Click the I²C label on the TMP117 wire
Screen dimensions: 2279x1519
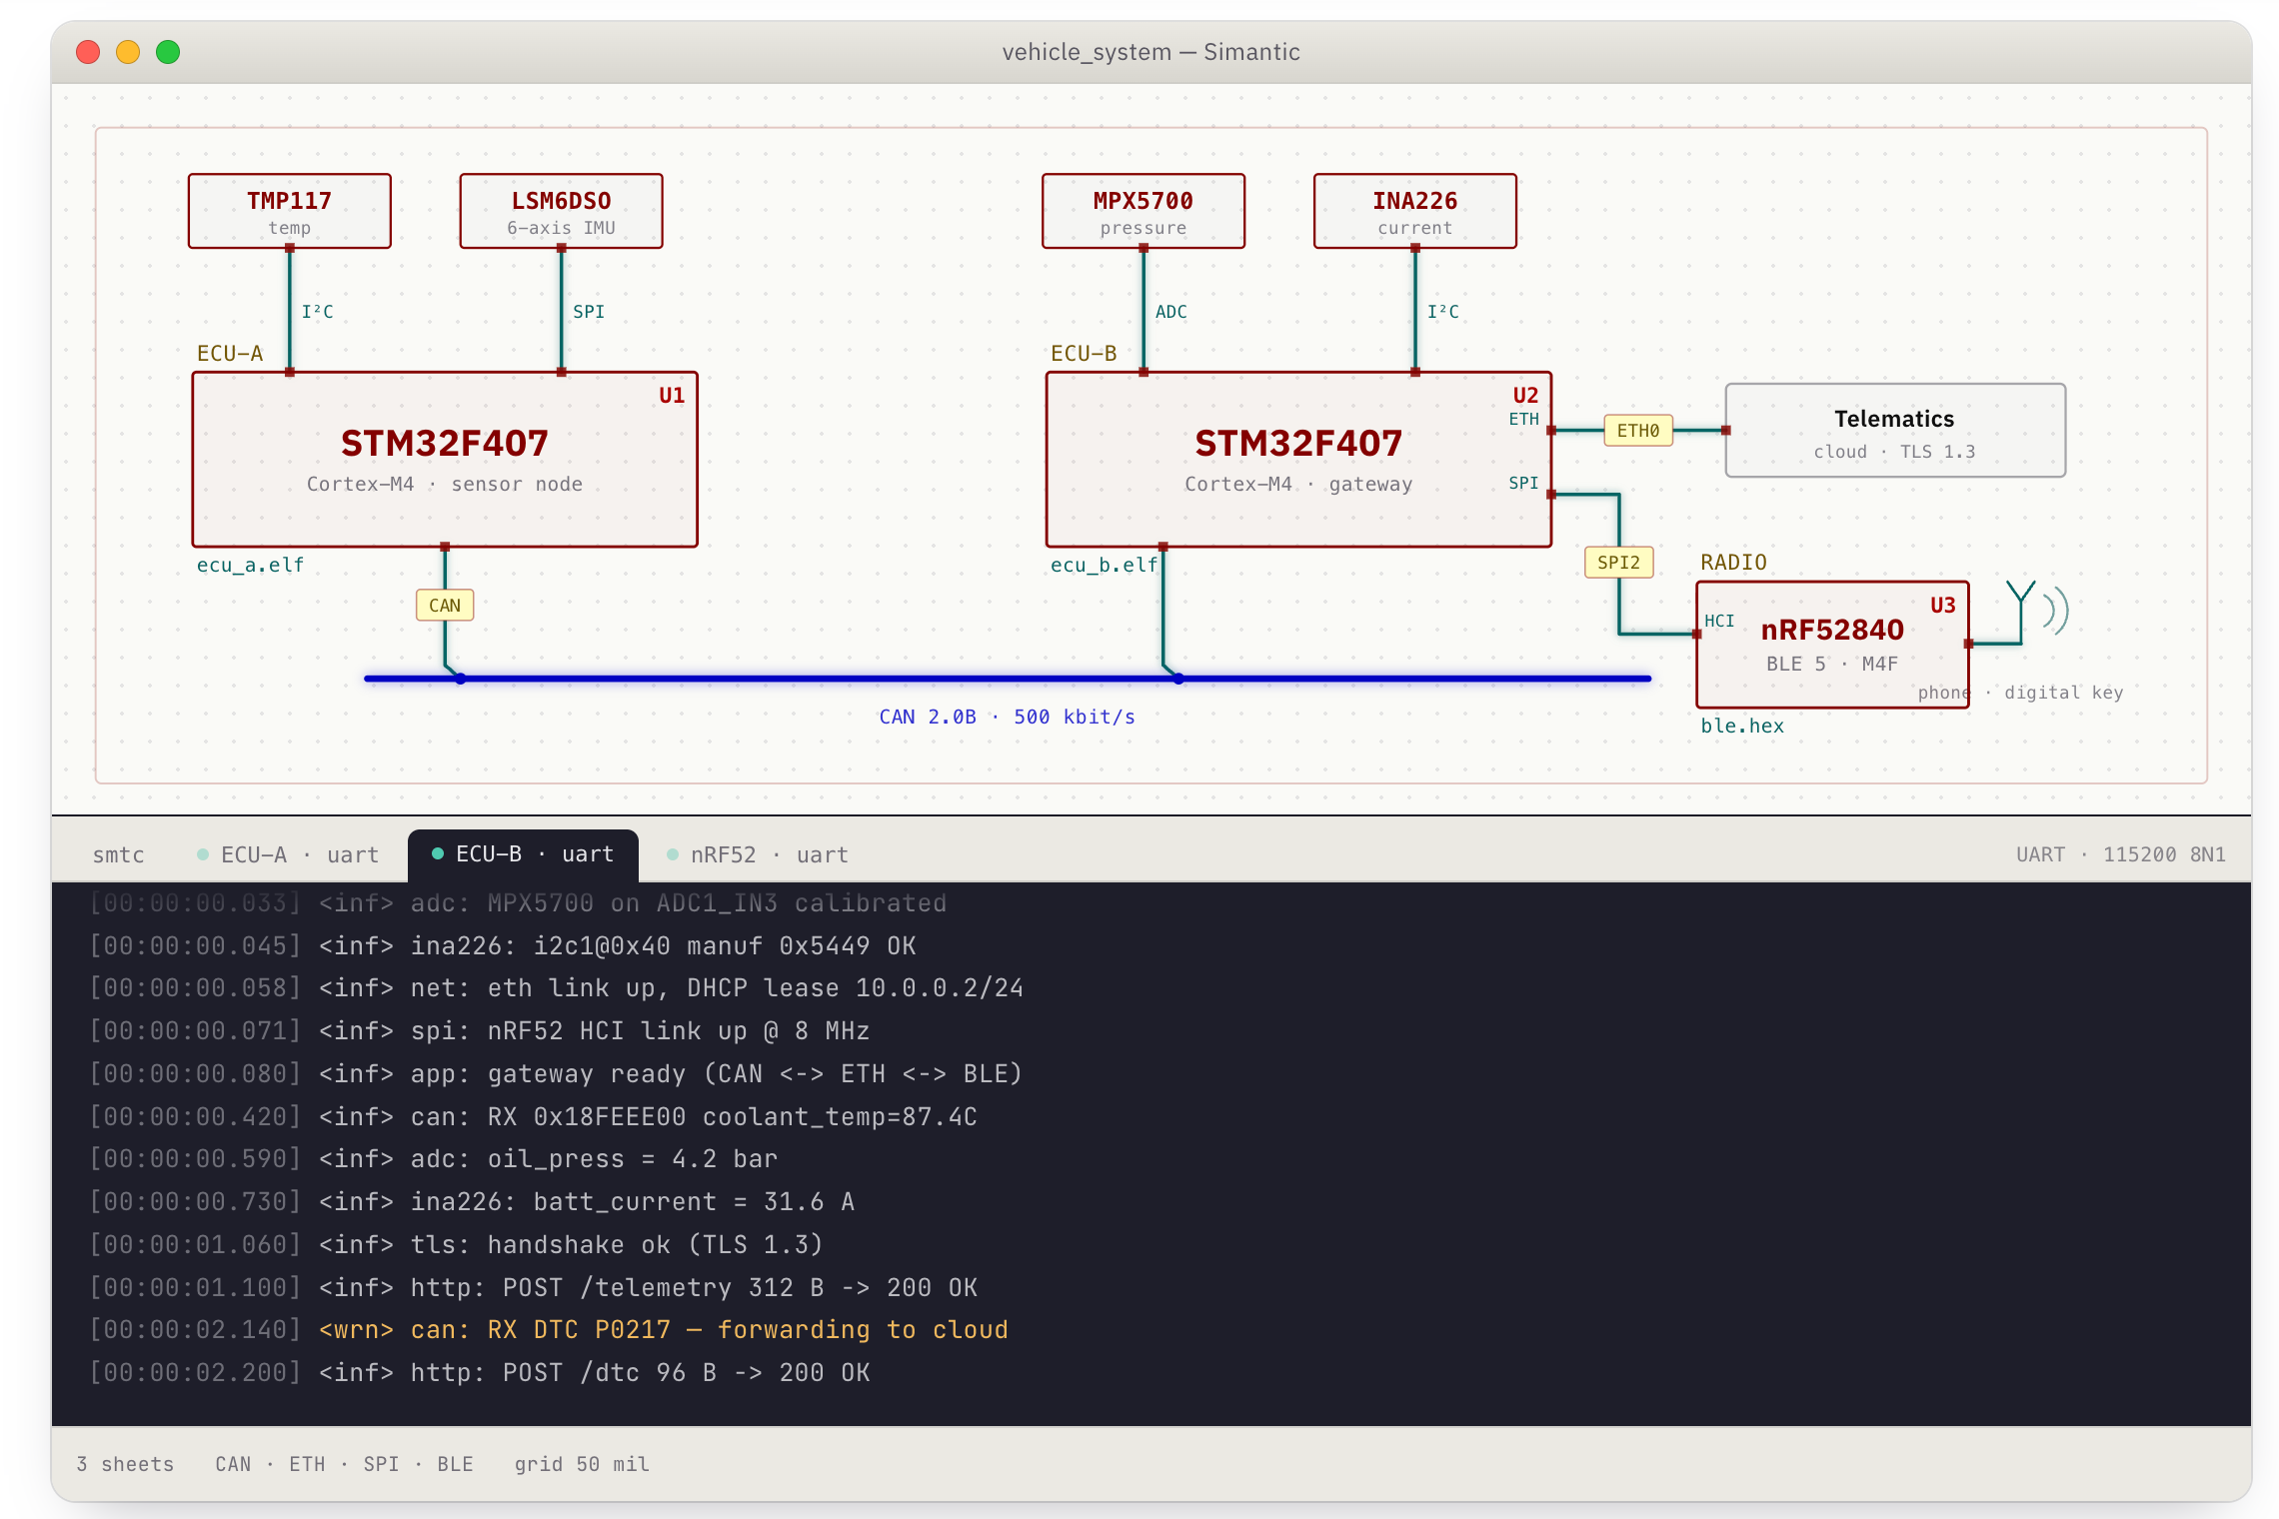[318, 312]
